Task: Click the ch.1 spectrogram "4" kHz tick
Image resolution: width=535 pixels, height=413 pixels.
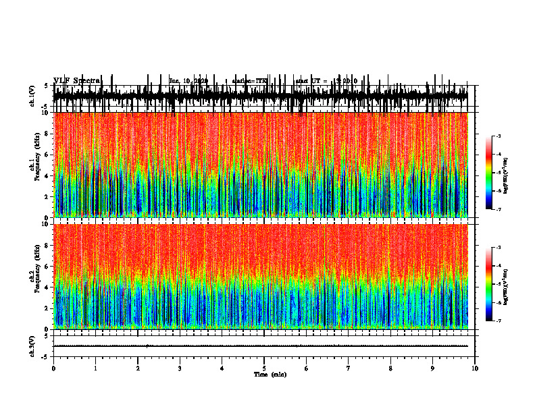Action: point(47,176)
